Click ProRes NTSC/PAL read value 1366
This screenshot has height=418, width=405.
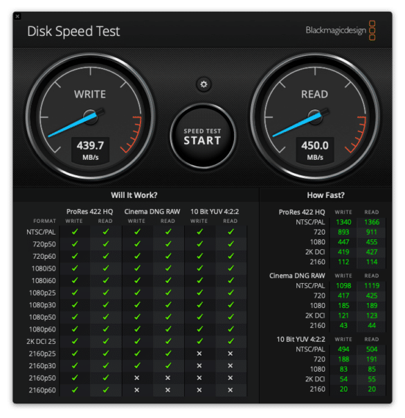click(x=372, y=222)
